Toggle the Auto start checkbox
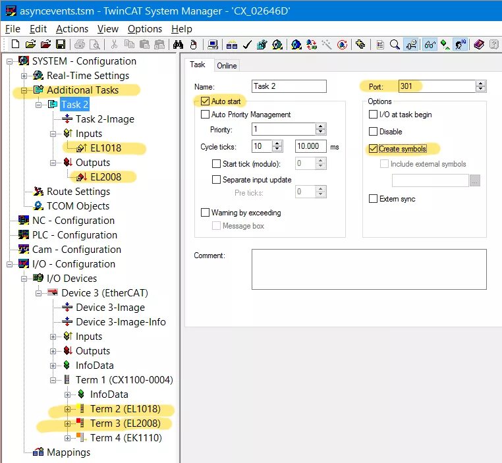Image resolution: width=502 pixels, height=463 pixels. pos(205,101)
